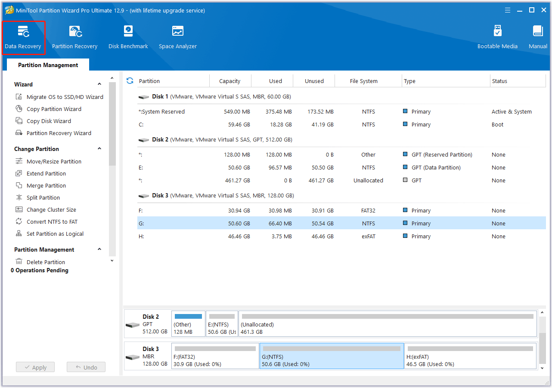Click the Apply button

[x=35, y=367]
